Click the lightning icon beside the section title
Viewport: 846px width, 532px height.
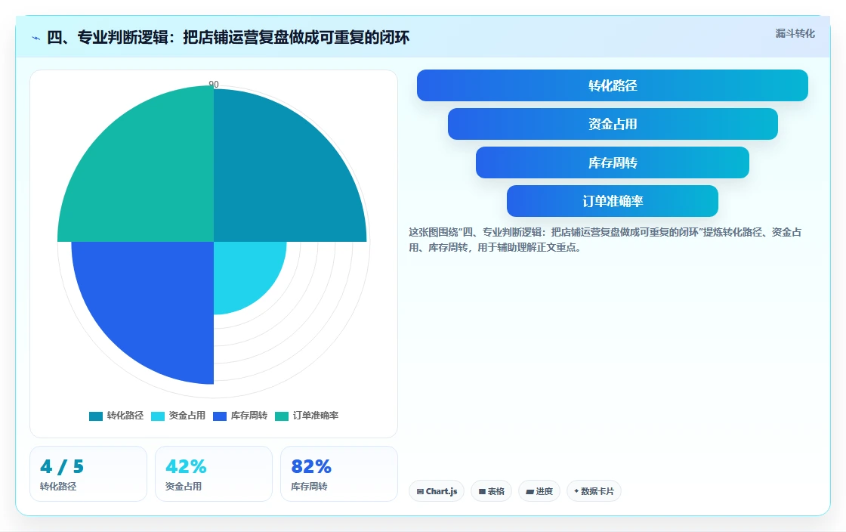click(x=36, y=38)
